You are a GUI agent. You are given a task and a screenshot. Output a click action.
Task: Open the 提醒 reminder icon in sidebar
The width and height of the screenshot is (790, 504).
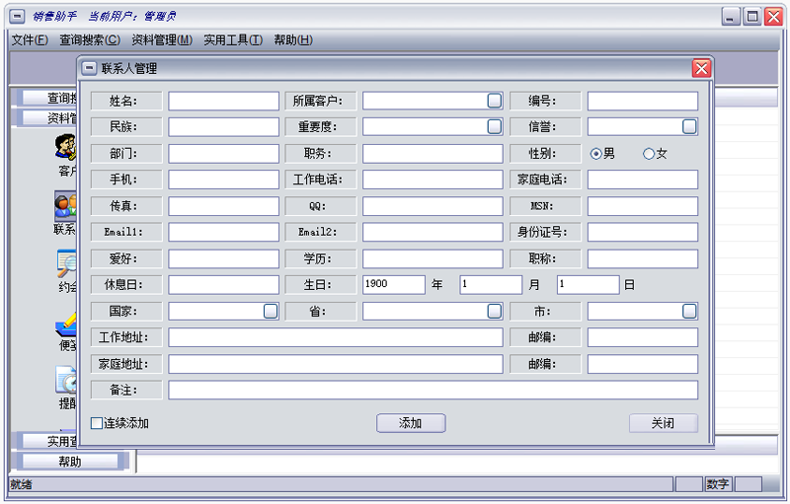[x=66, y=380]
